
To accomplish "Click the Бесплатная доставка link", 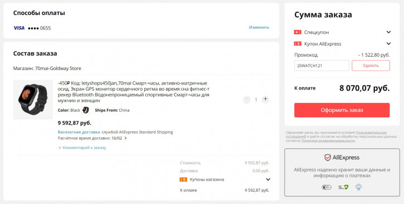I will click(79, 132).
